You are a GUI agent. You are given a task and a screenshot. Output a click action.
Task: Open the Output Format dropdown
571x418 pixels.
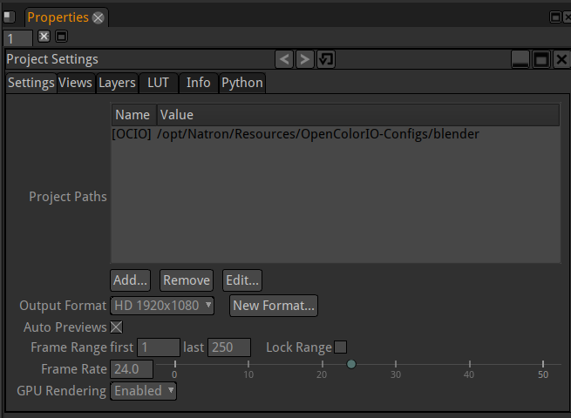163,306
